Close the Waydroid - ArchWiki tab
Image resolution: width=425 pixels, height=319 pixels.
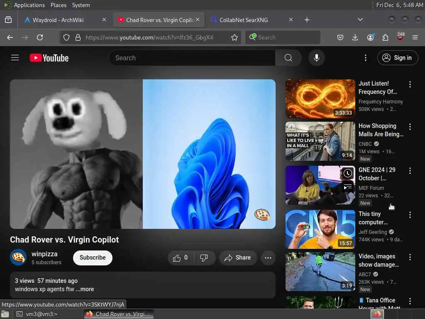[x=104, y=20]
